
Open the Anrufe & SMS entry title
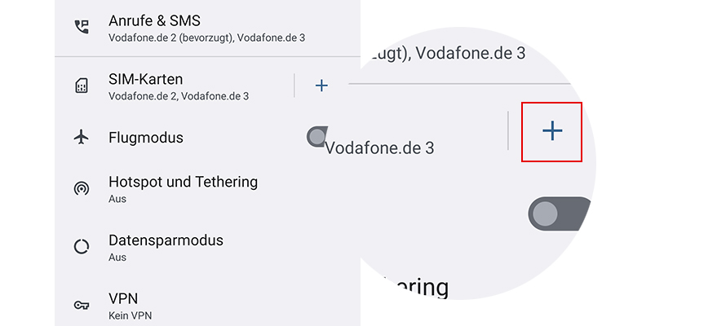(154, 20)
